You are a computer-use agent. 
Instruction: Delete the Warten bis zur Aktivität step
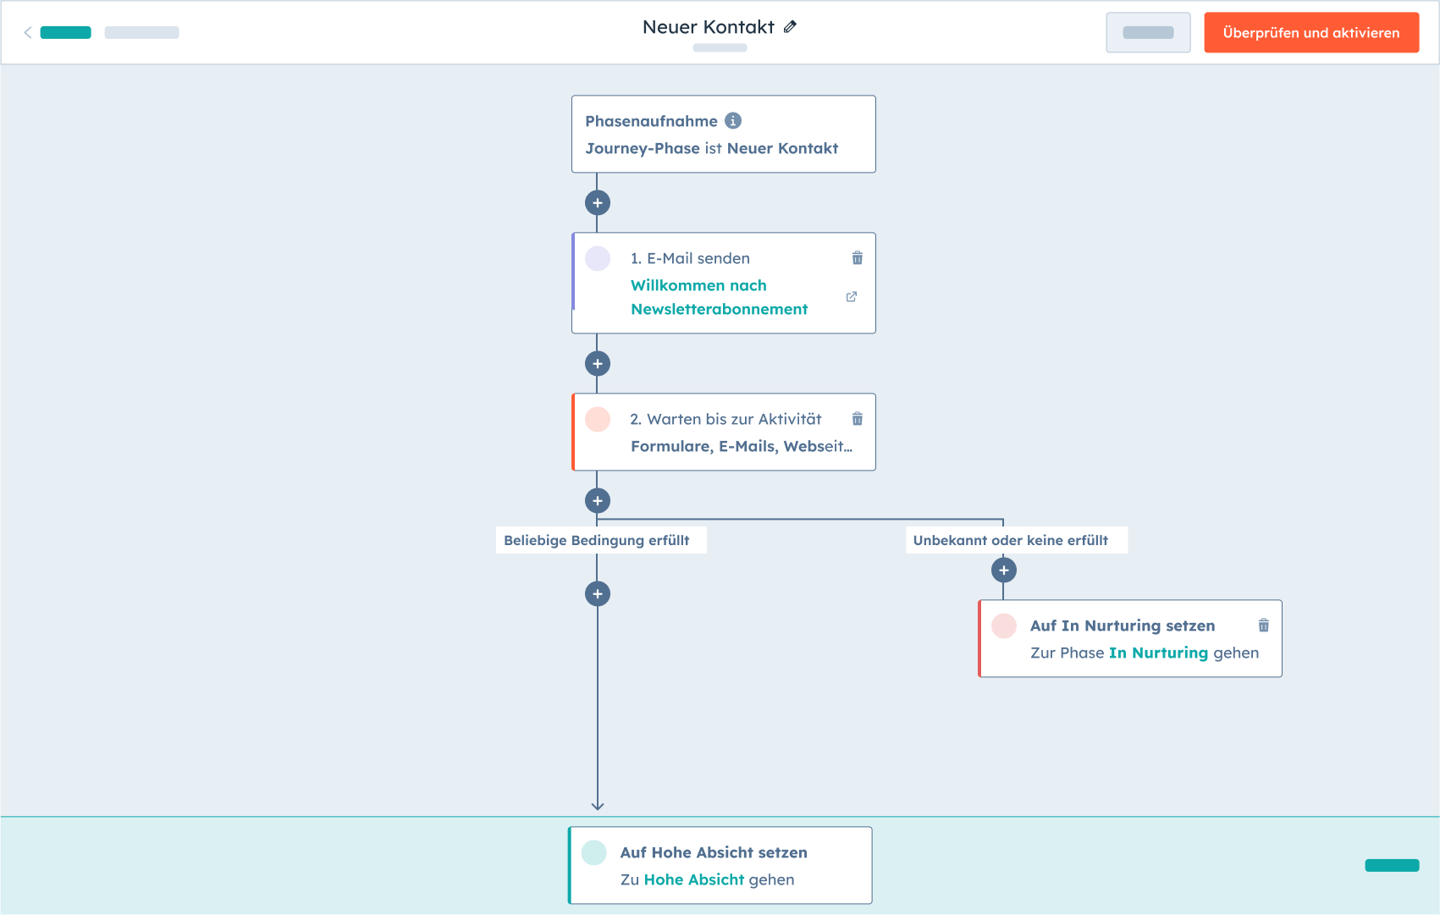click(858, 419)
